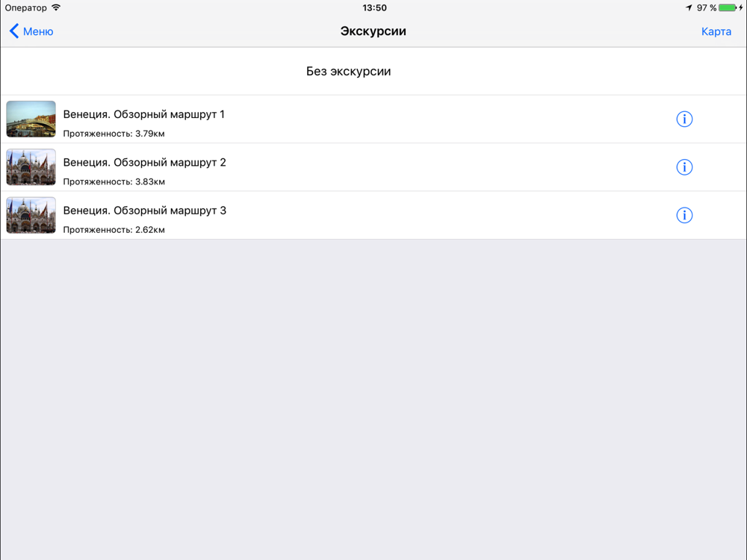Image resolution: width=747 pixels, height=560 pixels.
Task: Tap the location arrow status icon
Action: coord(689,7)
